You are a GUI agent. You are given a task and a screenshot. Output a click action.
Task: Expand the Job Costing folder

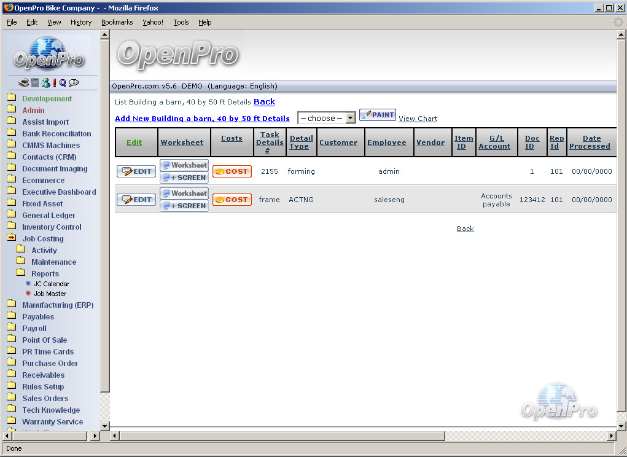tap(42, 239)
